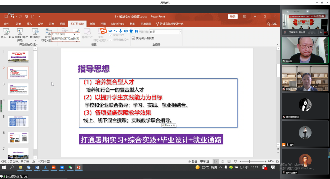
Task: Click Sogou input microphone icon
Action: coord(120,31)
